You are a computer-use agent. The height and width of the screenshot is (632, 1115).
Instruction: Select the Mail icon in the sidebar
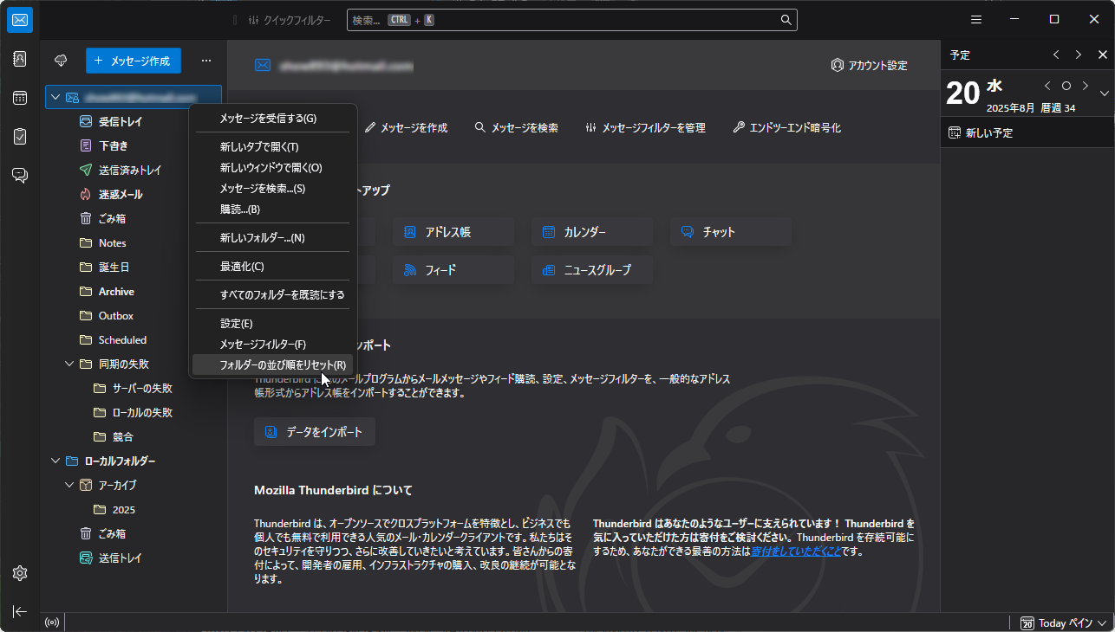pyautogui.click(x=19, y=19)
